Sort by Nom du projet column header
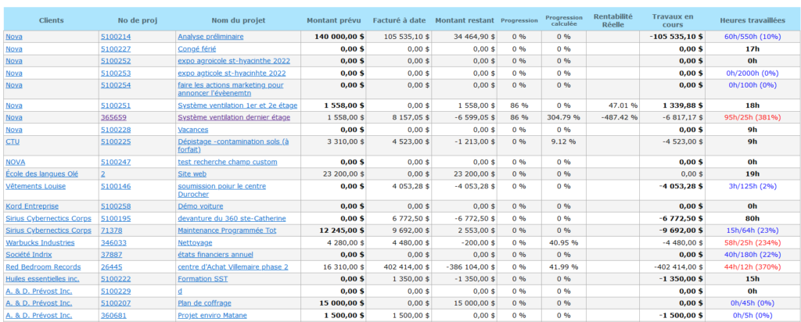Image resolution: width=801 pixels, height=322 pixels. click(x=238, y=20)
